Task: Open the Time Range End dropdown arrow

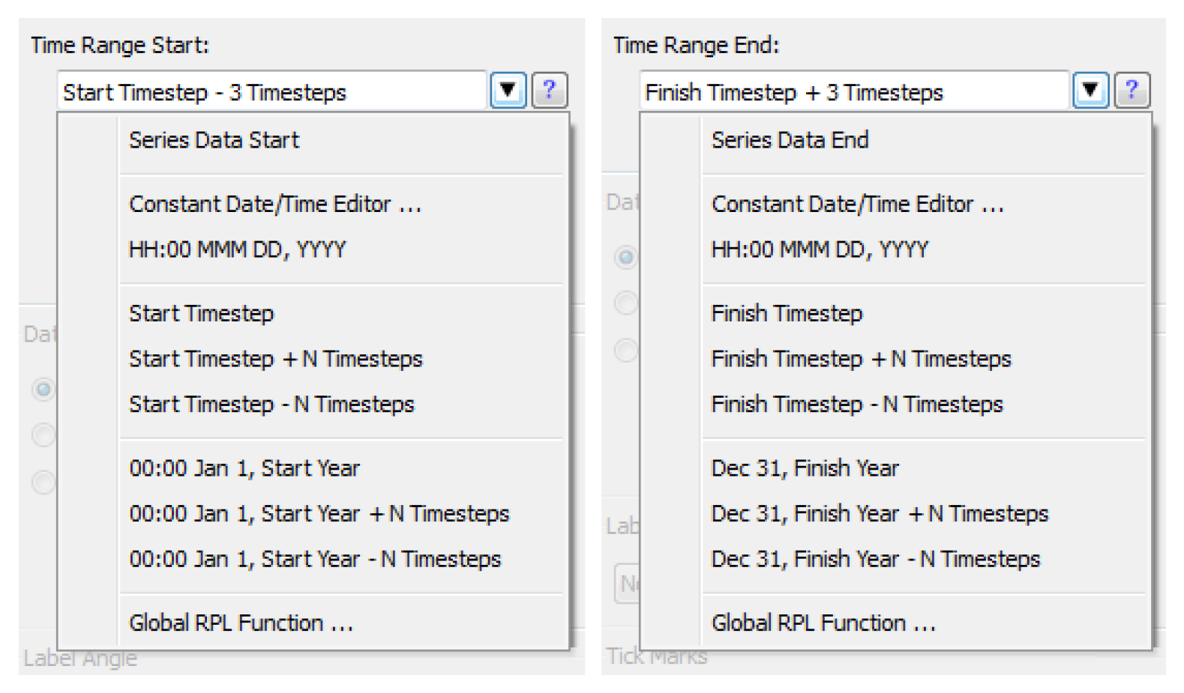Action: coord(1090,91)
